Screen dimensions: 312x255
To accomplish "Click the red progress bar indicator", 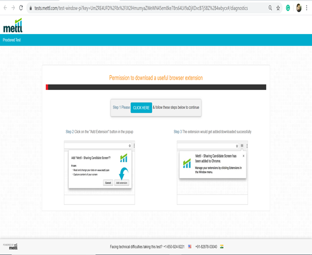I will [x=47, y=87].
